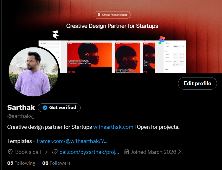
Task: Click the @sarthakv_ handle
Action: pyautogui.click(x=21, y=116)
